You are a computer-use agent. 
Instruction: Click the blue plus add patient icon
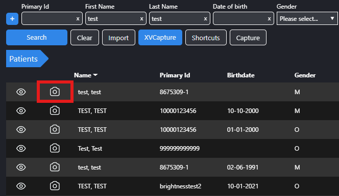coord(12,19)
